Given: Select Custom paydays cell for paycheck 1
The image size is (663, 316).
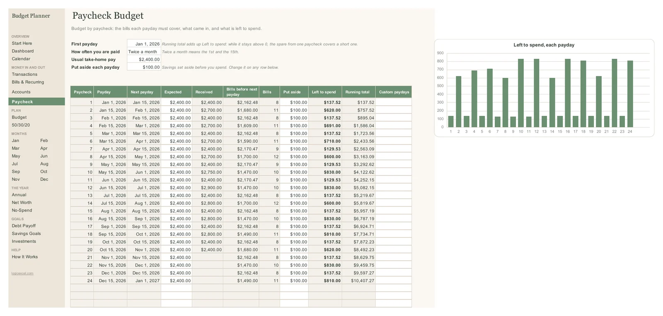Looking at the screenshot, I should click(x=394, y=102).
